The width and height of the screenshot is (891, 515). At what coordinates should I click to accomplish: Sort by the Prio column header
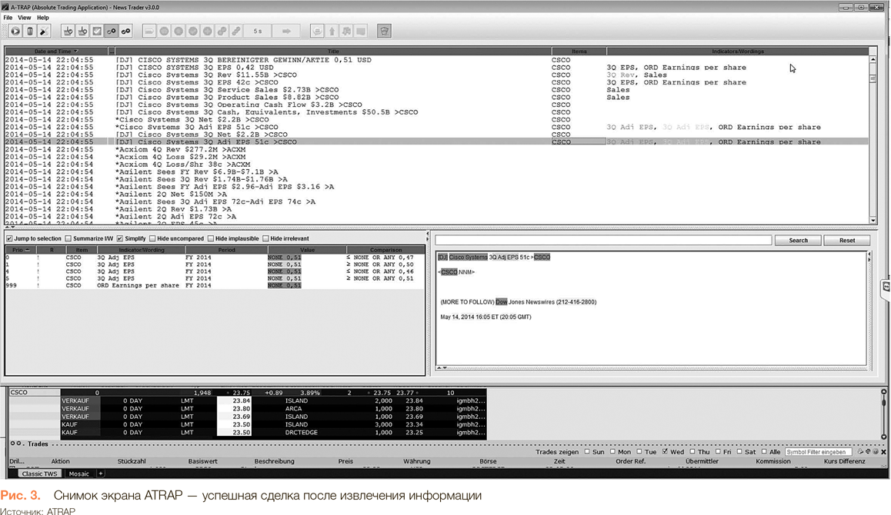[x=18, y=250]
